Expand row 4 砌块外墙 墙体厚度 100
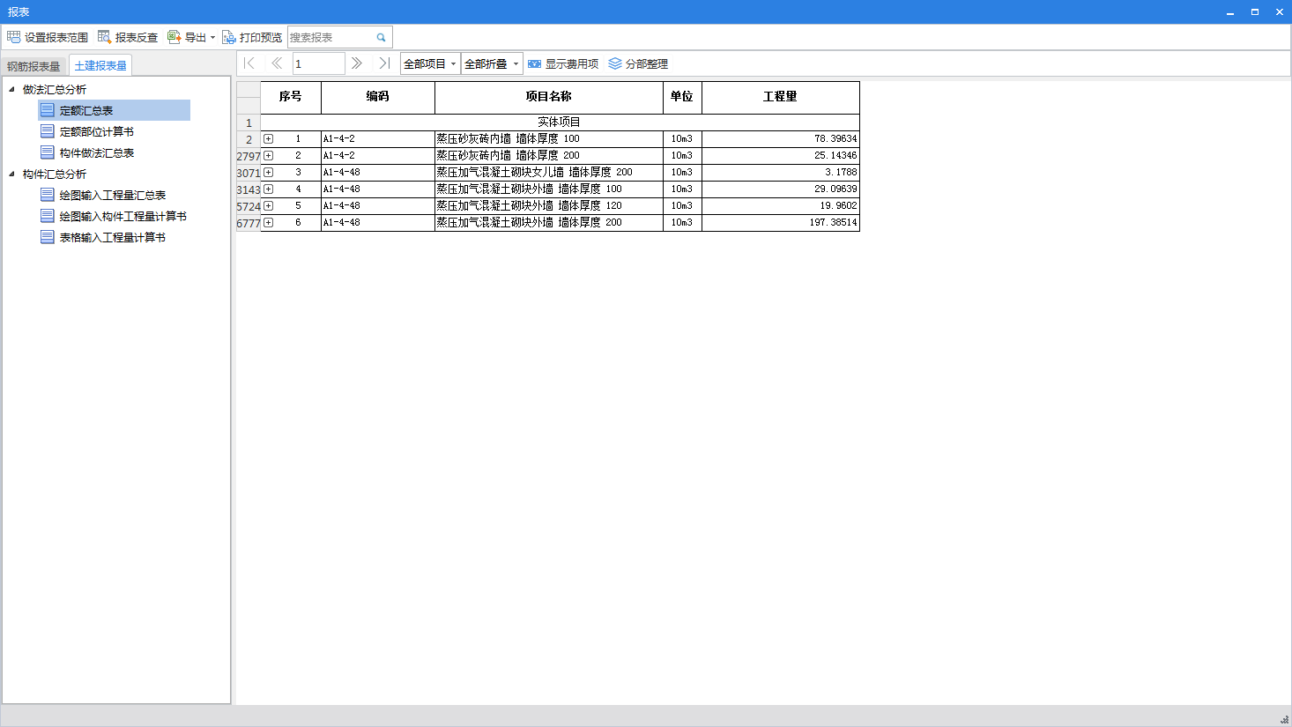 click(x=268, y=189)
